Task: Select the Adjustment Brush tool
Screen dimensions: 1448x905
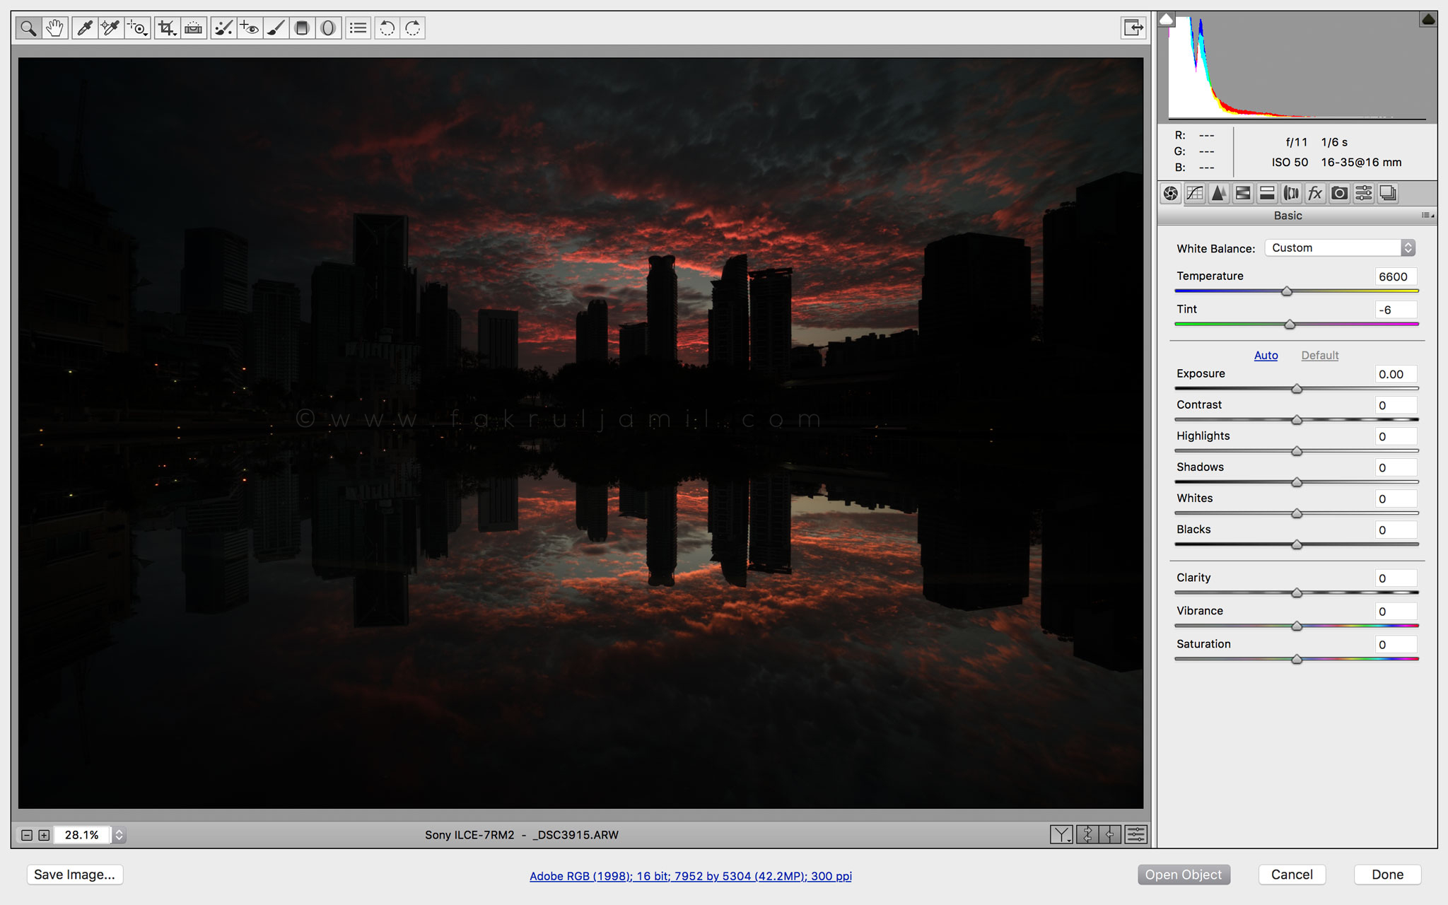Action: [276, 28]
